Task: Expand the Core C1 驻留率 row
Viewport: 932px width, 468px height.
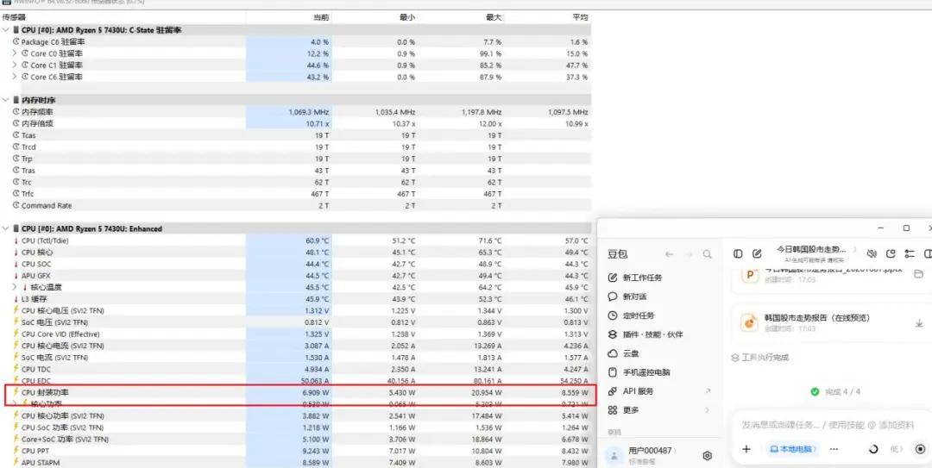Action: (15, 65)
